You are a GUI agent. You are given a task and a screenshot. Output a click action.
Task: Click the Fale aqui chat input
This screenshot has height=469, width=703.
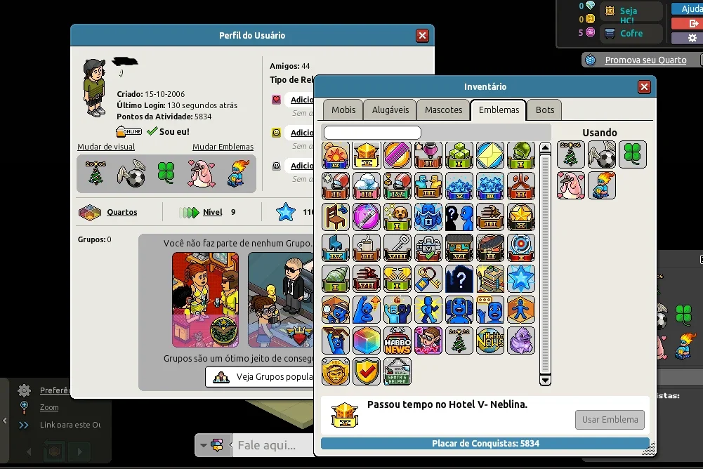[x=273, y=445]
